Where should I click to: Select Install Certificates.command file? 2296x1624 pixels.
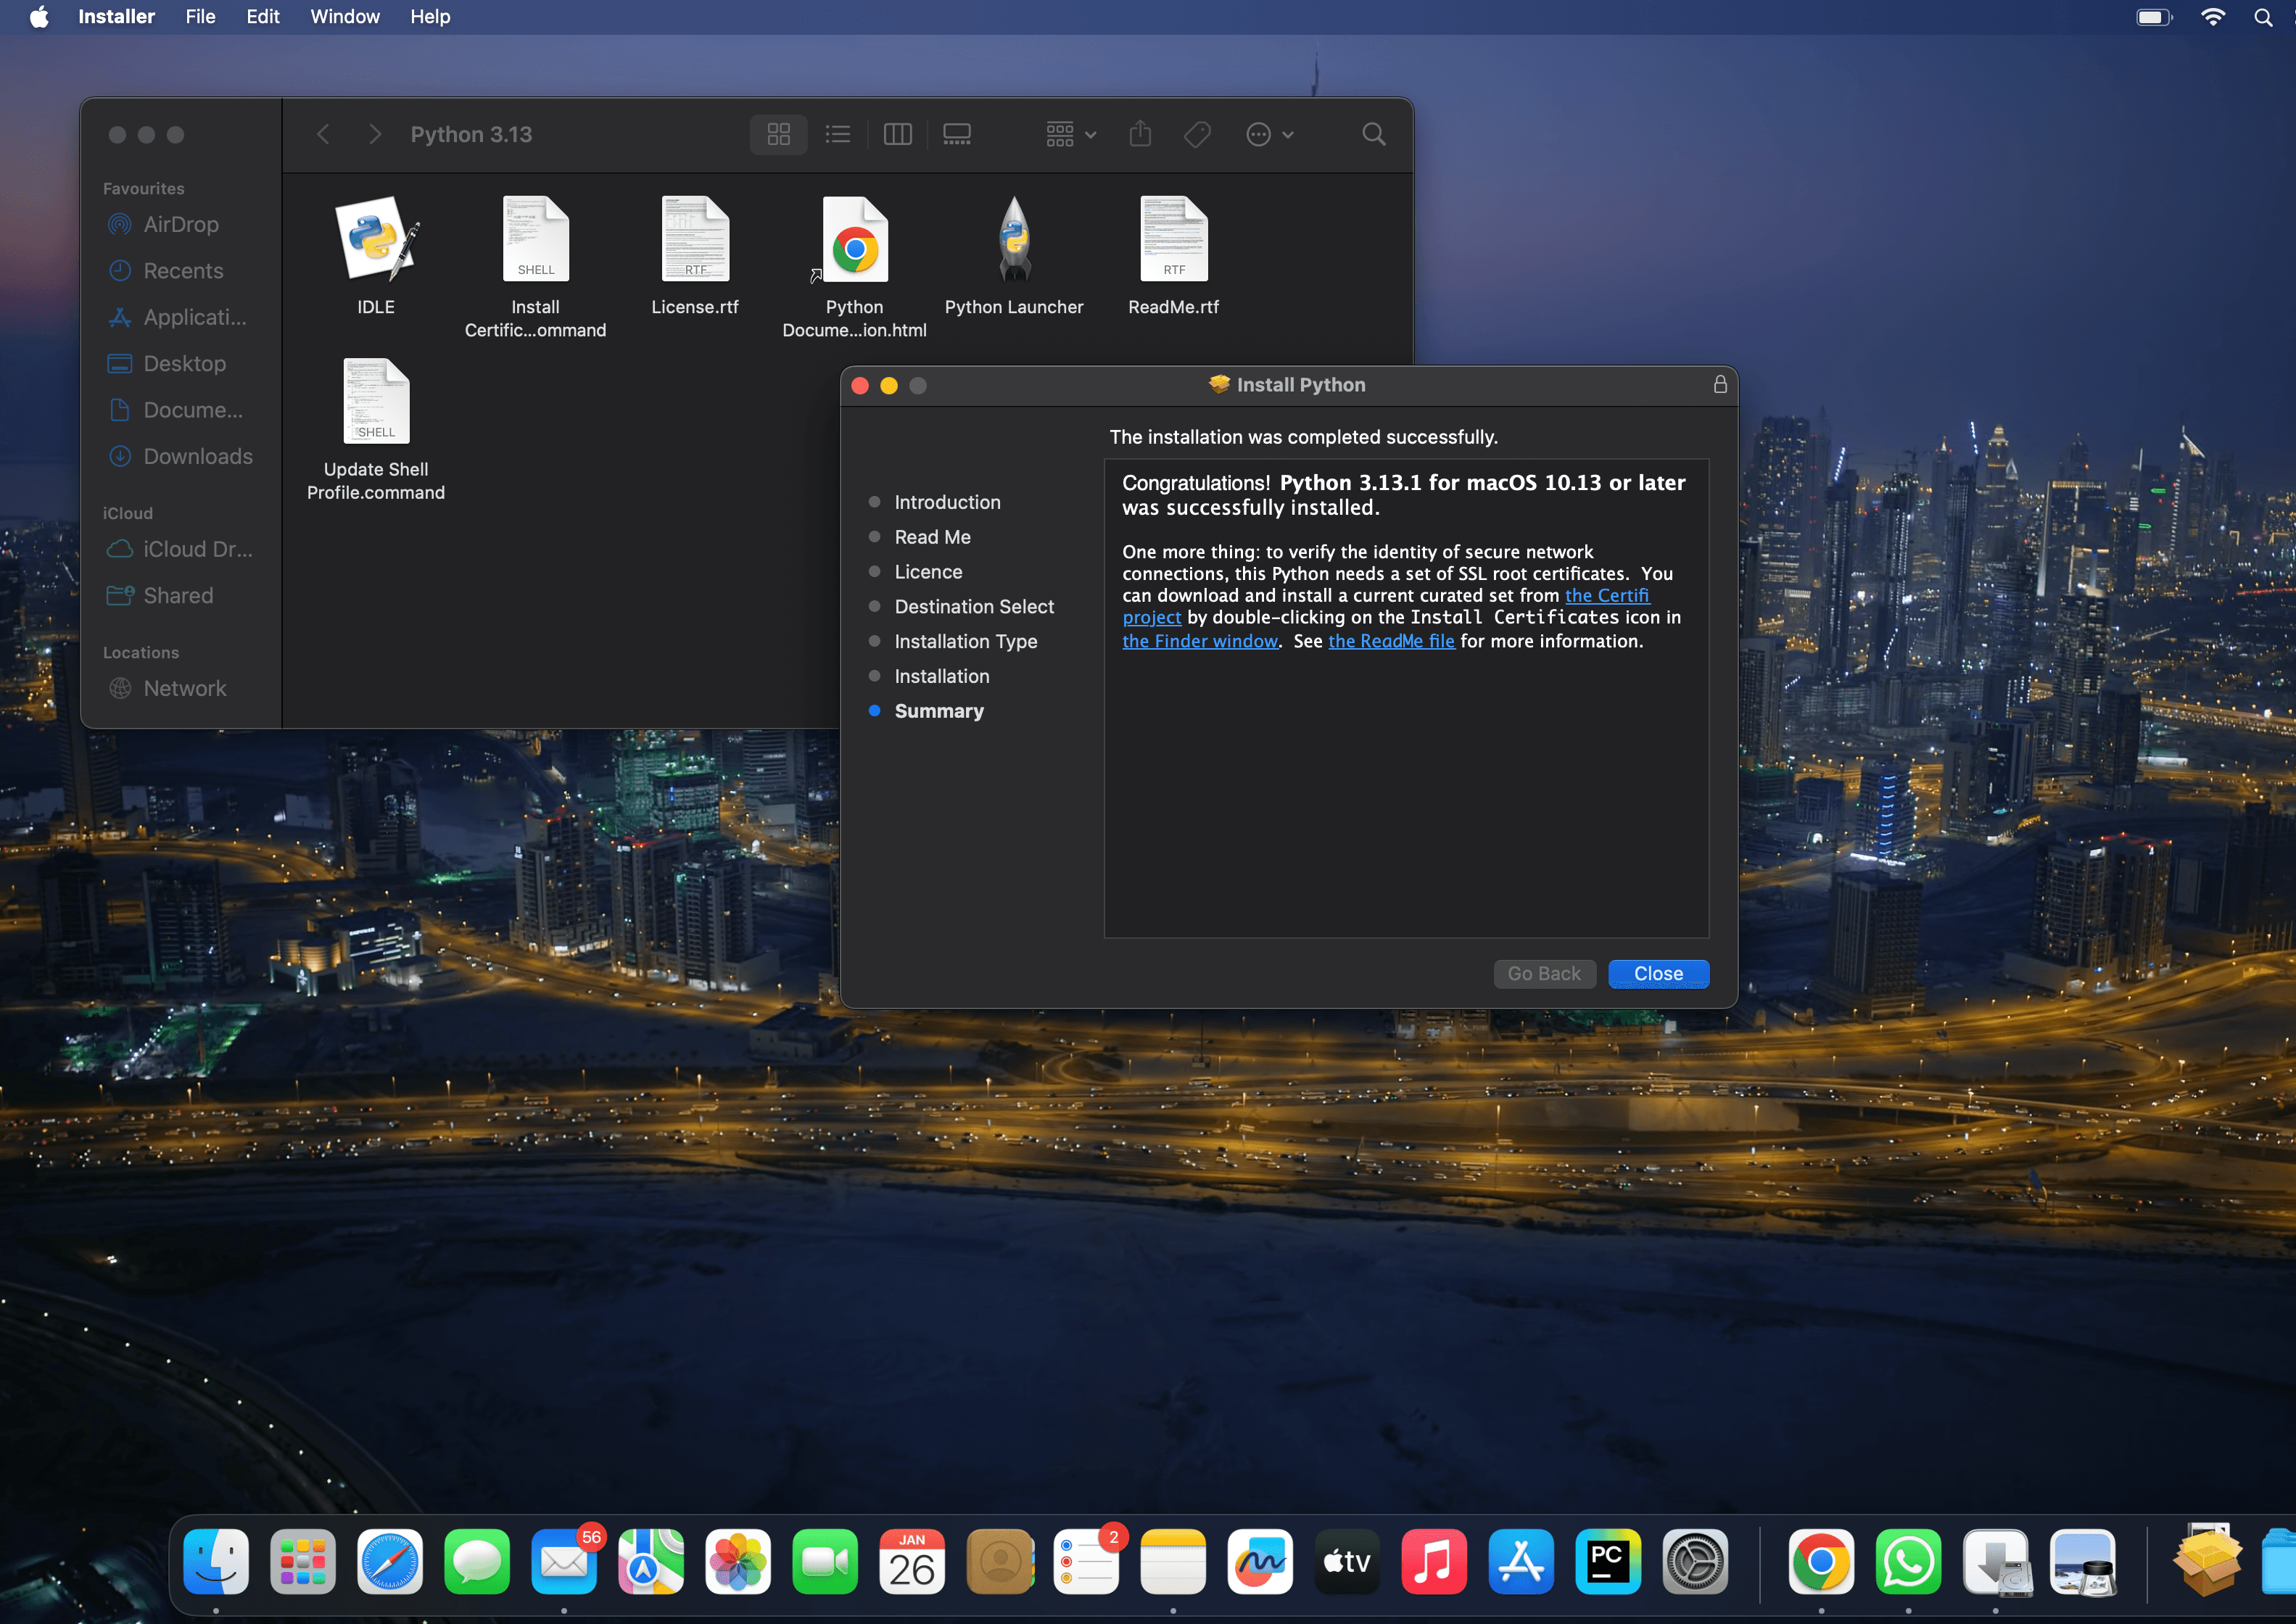[x=535, y=240]
